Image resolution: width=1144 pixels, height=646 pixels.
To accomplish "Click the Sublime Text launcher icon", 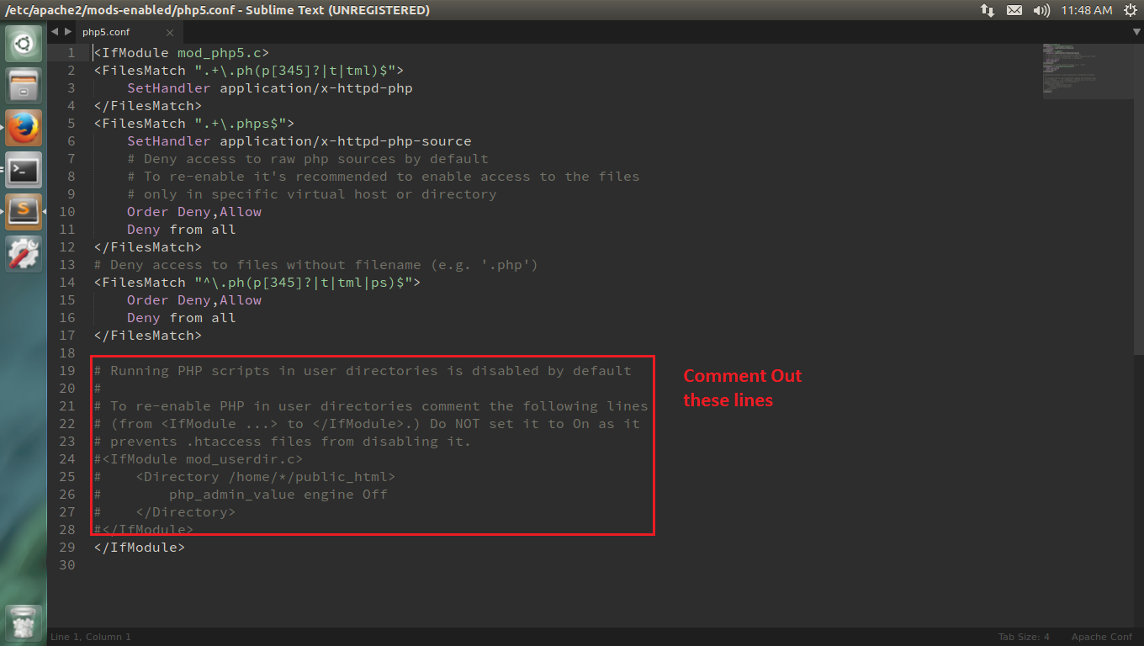I will pos(24,211).
